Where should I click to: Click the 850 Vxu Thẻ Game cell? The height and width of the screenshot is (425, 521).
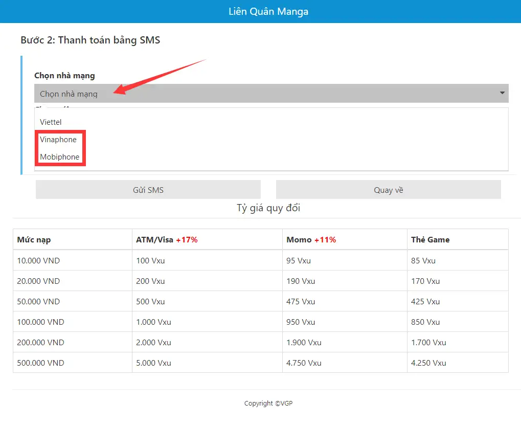458,322
